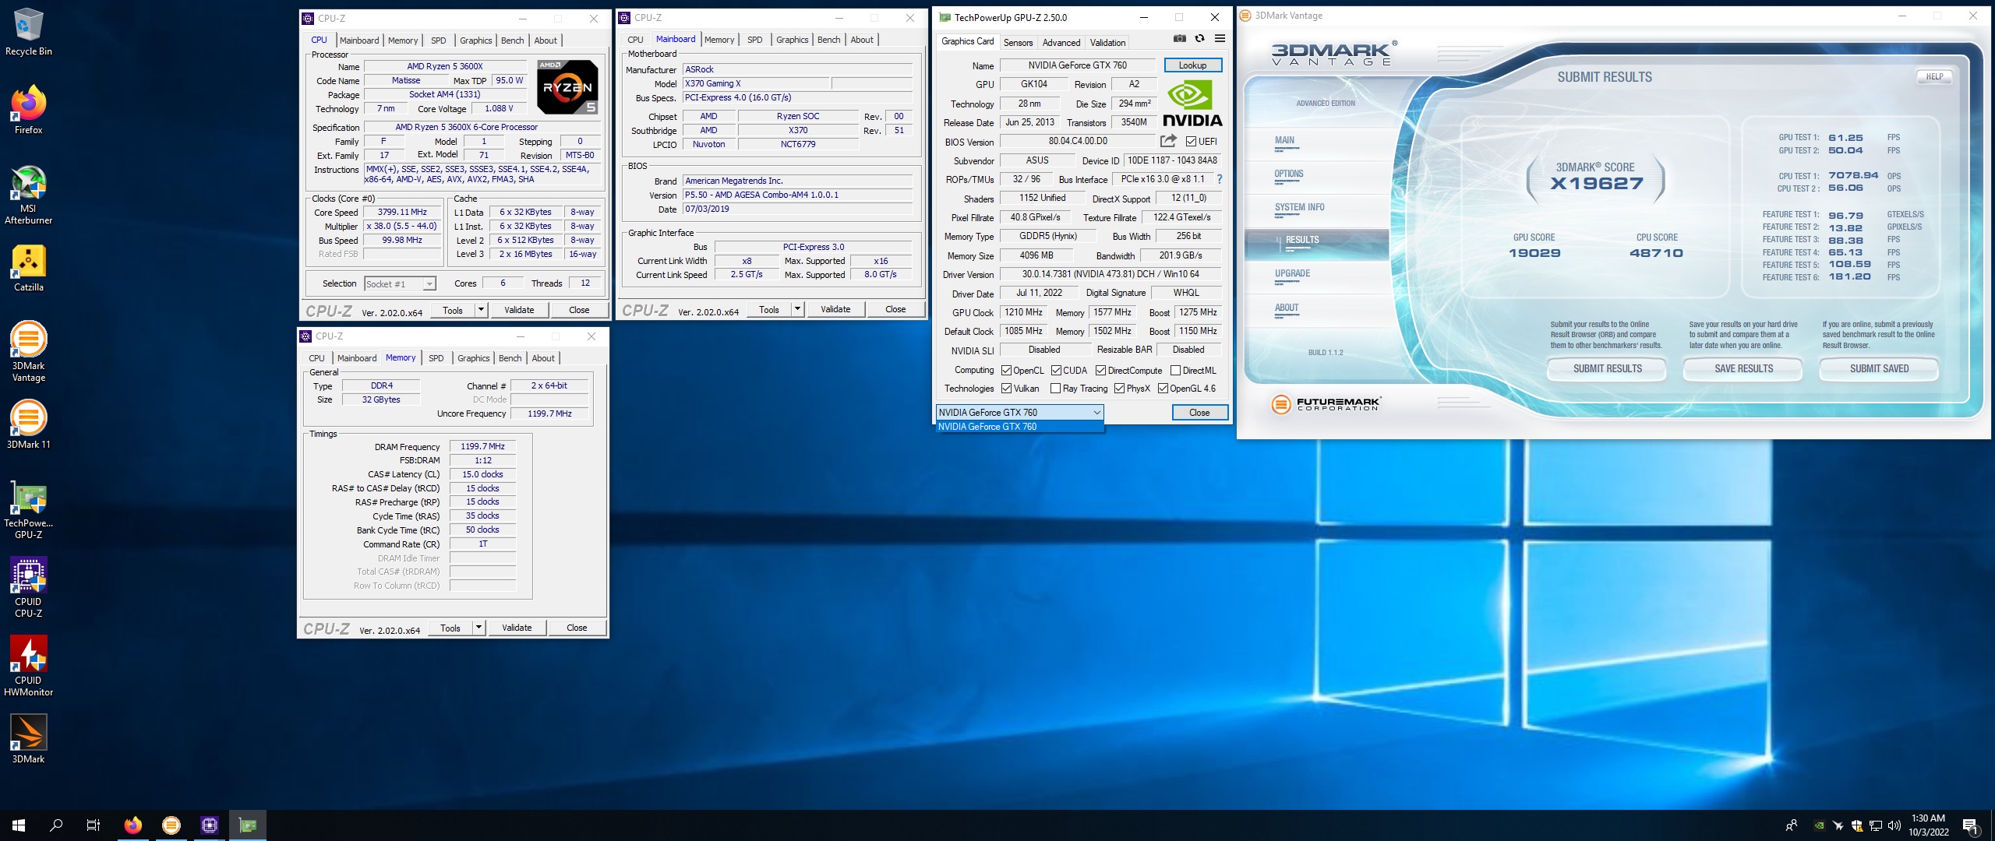Viewport: 1995px width, 841px height.
Task: Toggle the UEFI checkbox in GPU-Z
Action: pos(1191,142)
